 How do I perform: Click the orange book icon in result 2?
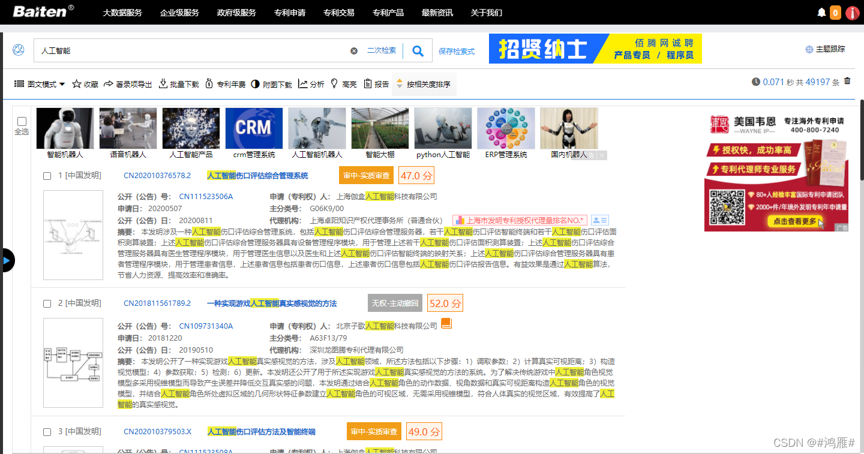click(446, 323)
